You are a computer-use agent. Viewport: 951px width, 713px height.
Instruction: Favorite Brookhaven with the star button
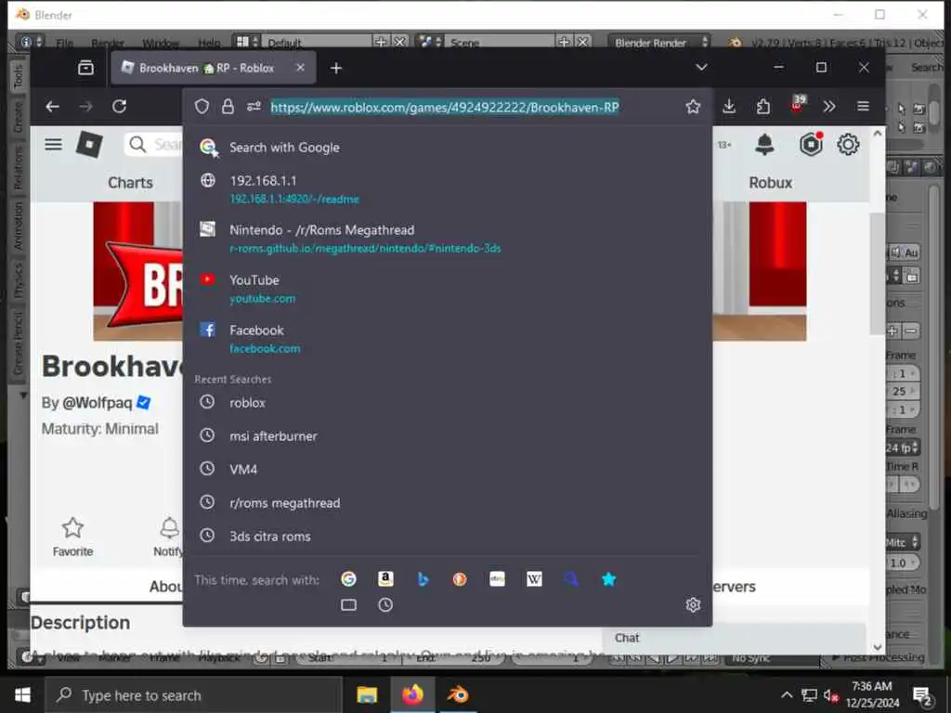pos(72,537)
